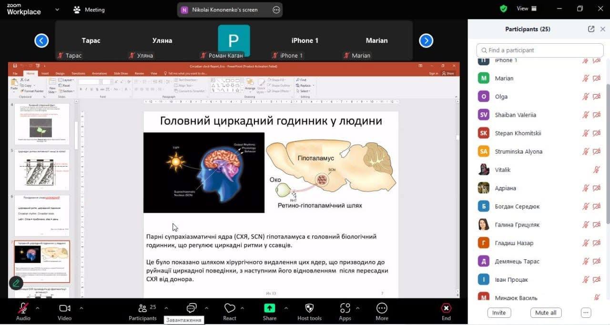Click the green annotation pencil icon

(16, 283)
